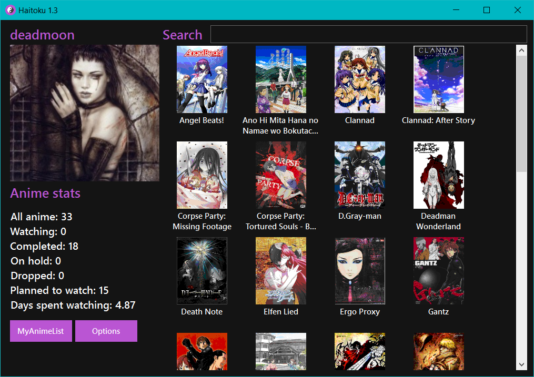Open the Options button
Viewport: 534px width, 377px height.
[x=106, y=331]
